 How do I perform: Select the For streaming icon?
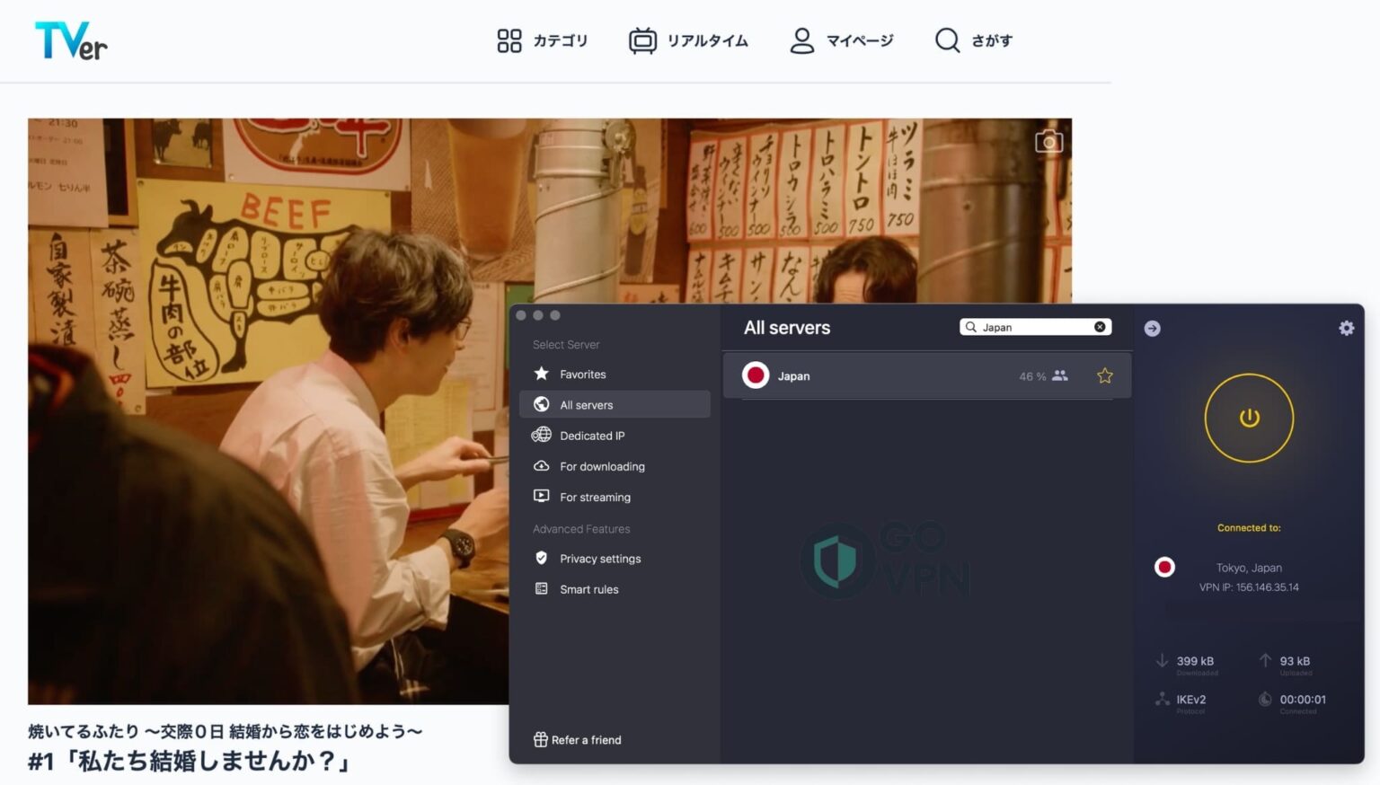click(542, 497)
